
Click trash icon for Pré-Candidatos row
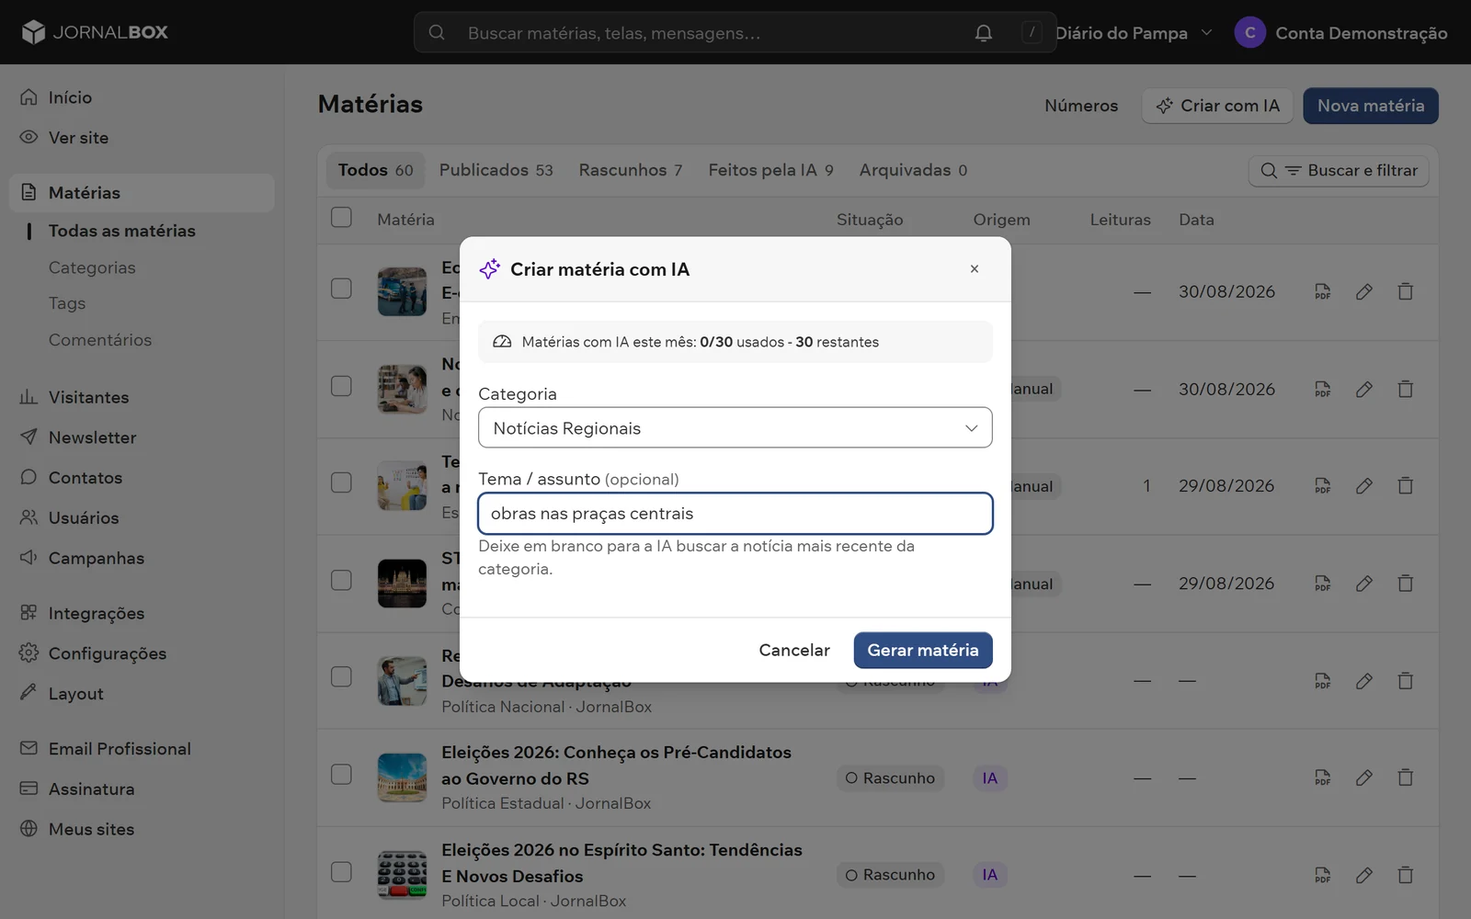point(1405,777)
